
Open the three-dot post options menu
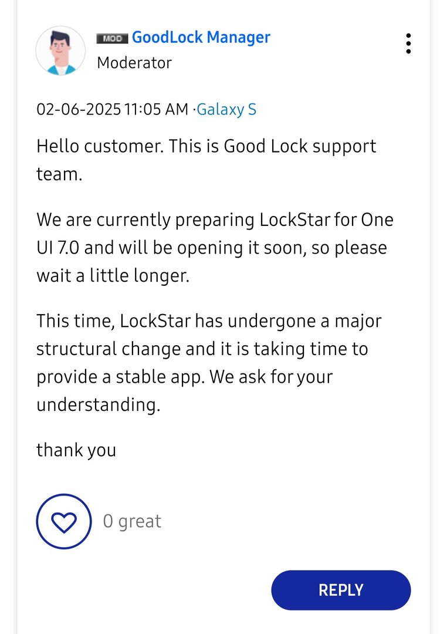tap(408, 44)
